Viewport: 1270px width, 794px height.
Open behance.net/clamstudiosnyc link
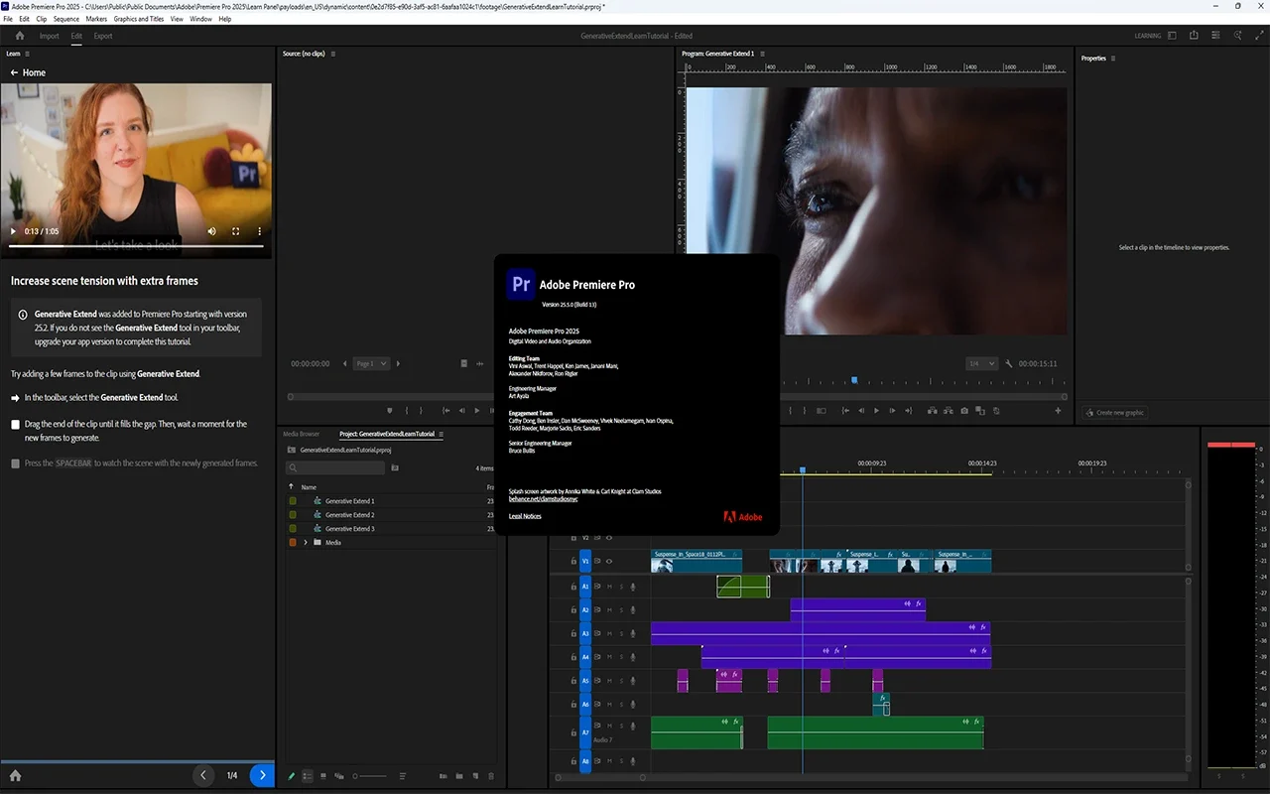coord(542,498)
